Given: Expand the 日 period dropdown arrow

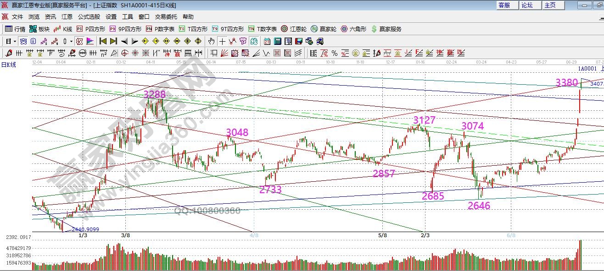Looking at the screenshot, I should pos(15,41).
